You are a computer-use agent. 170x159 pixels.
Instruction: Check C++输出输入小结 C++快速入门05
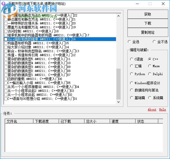(x=6, y=83)
